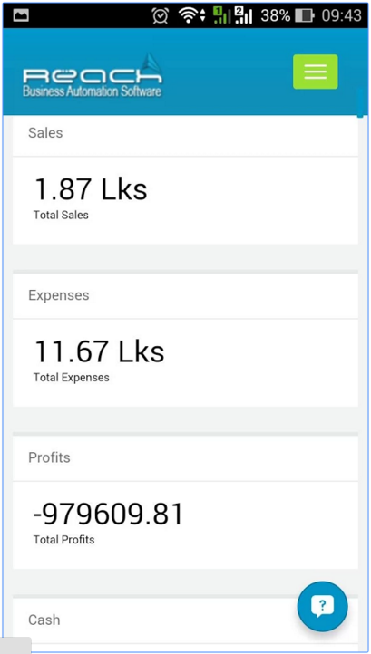
Task: Click the blue page scrollbar thumb
Action: tap(360, 103)
